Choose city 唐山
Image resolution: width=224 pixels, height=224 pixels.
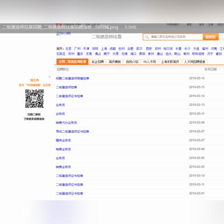coord(160,54)
